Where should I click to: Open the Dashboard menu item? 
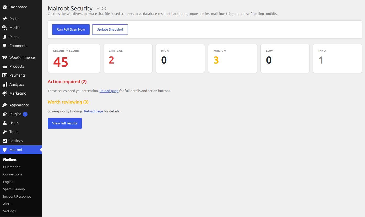tap(21, 7)
